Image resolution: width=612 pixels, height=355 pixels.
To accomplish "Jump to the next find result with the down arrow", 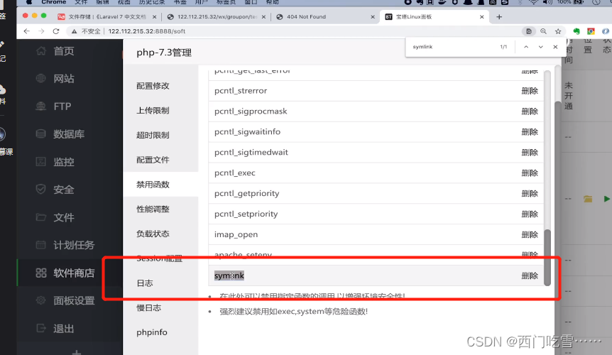I will 540,47.
